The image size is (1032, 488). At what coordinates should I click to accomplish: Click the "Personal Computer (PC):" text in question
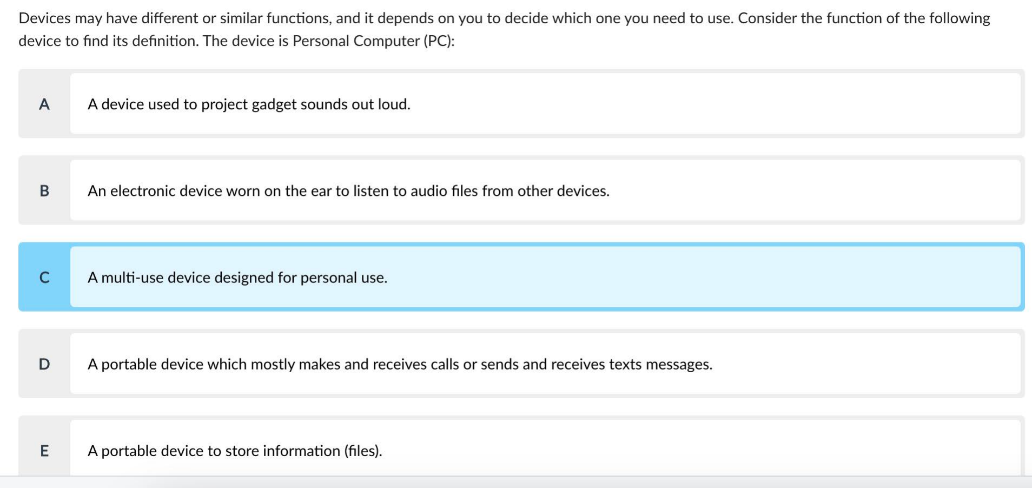pos(373,41)
